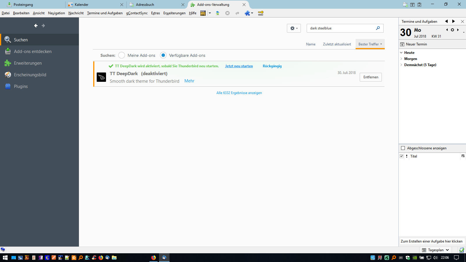Jump to today using the circle icon

(x=452, y=30)
